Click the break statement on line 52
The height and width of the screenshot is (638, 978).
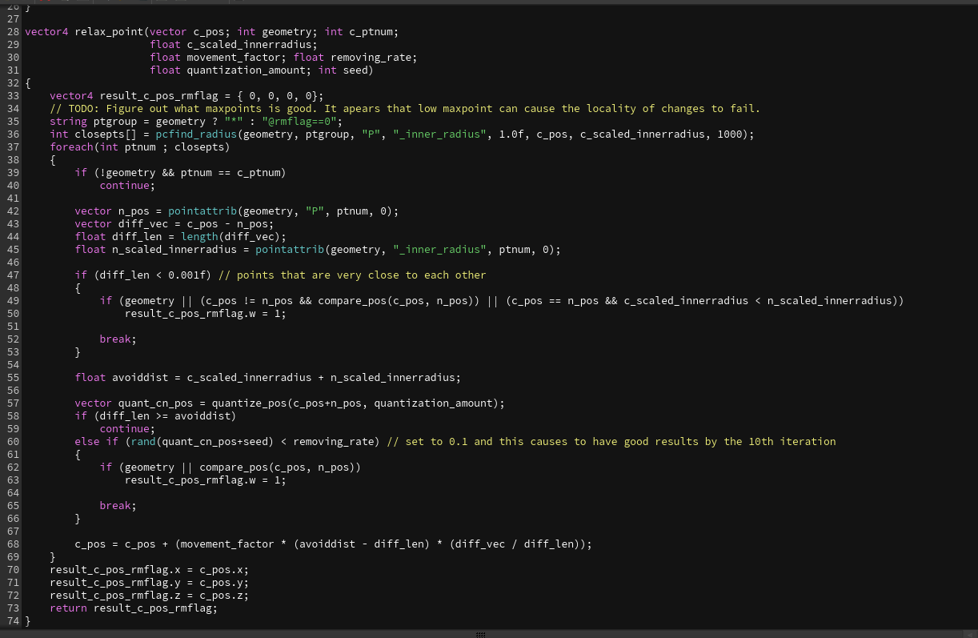[118, 339]
